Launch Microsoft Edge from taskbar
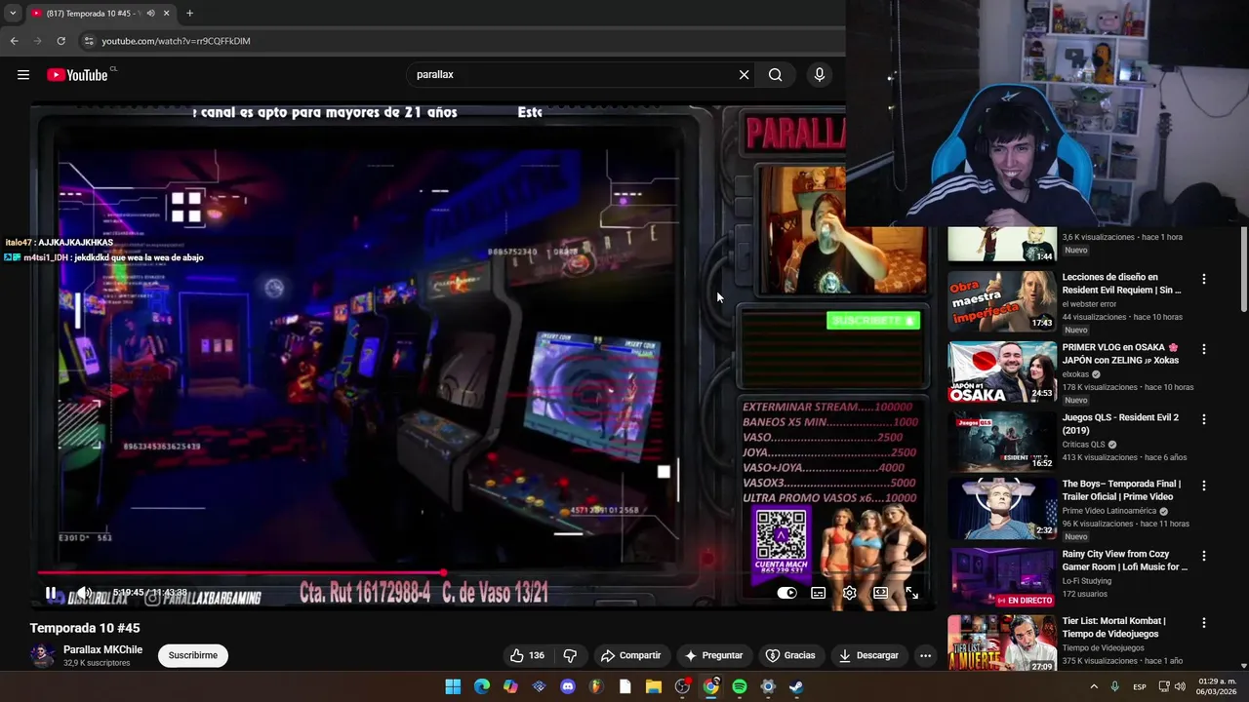 click(x=482, y=686)
